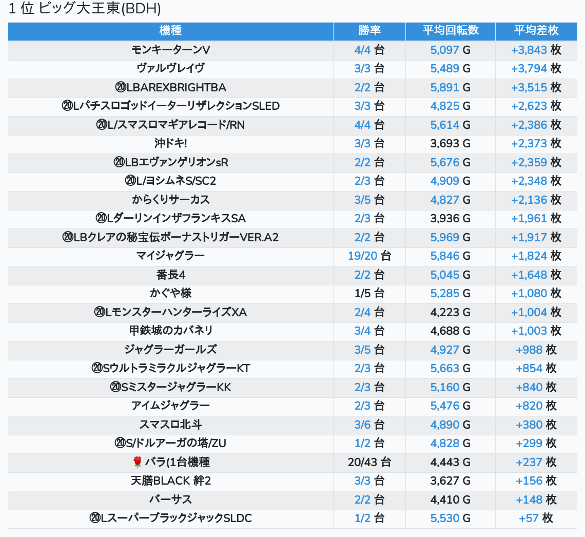Select the 番長4 machine name
The width and height of the screenshot is (585, 537).
click(x=170, y=275)
